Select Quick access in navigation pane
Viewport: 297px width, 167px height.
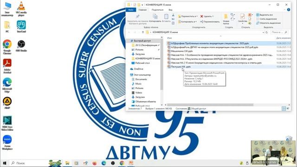[x=142, y=41]
